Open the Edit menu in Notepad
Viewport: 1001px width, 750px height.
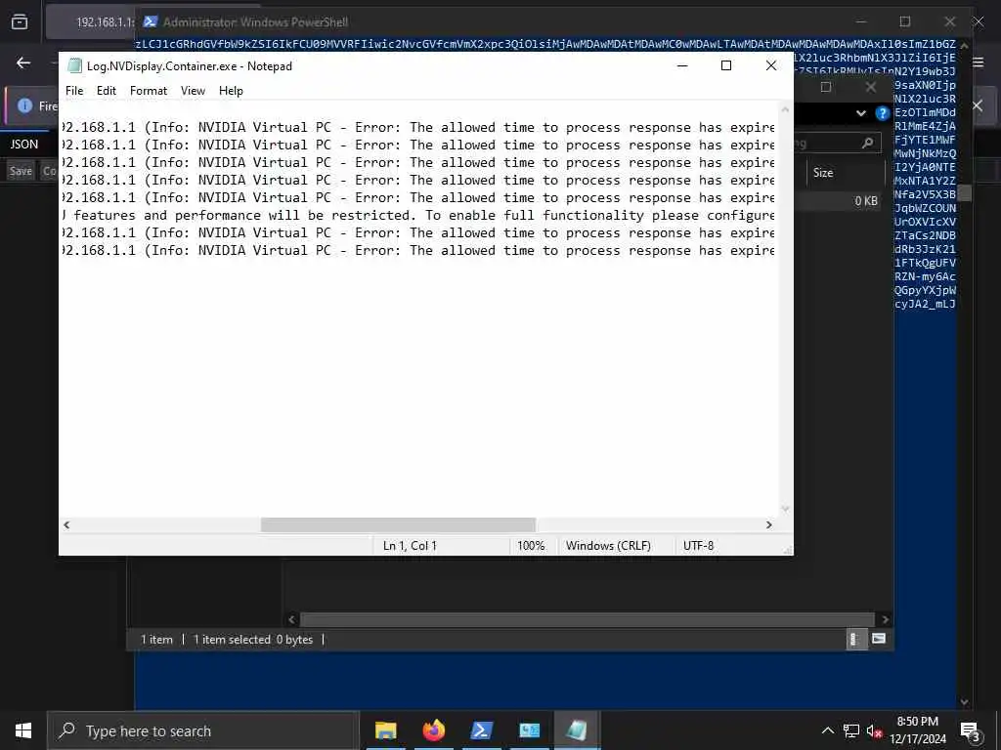(106, 91)
